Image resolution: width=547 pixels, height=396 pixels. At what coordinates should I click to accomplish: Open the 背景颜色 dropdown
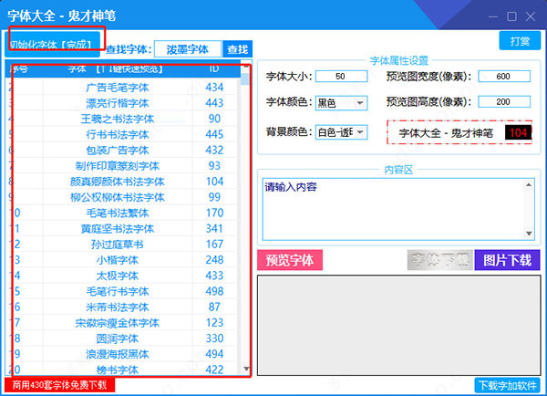point(341,132)
